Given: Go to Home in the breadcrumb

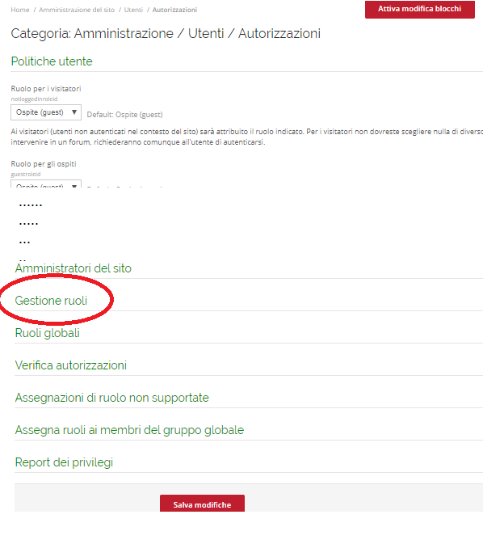Looking at the screenshot, I should click(20, 10).
